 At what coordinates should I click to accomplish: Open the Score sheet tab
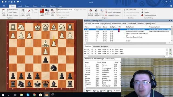[132, 23]
